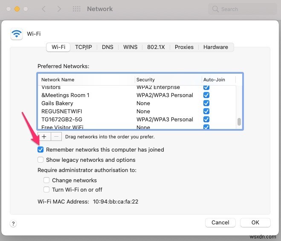This screenshot has height=241, width=281.
Task: Select the 802.1X tab
Action: 156,47
